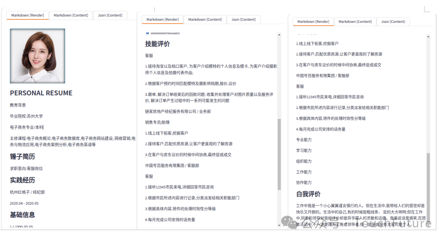Click the scroll-down arrow in middle panel
The width and height of the screenshot is (446, 241).
(x=279, y=225)
